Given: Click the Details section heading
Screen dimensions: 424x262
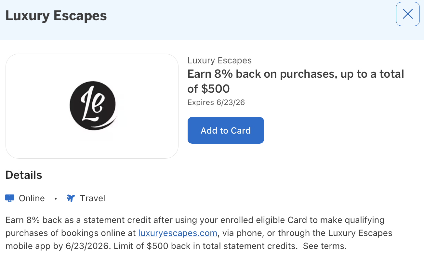Looking at the screenshot, I should tap(23, 175).
